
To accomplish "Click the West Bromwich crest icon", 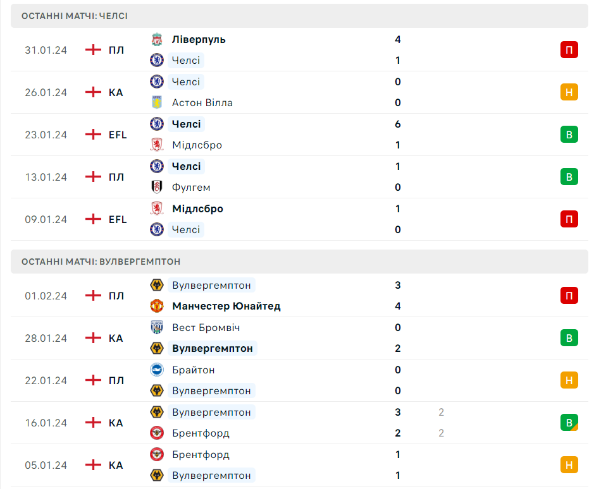I will click(156, 328).
